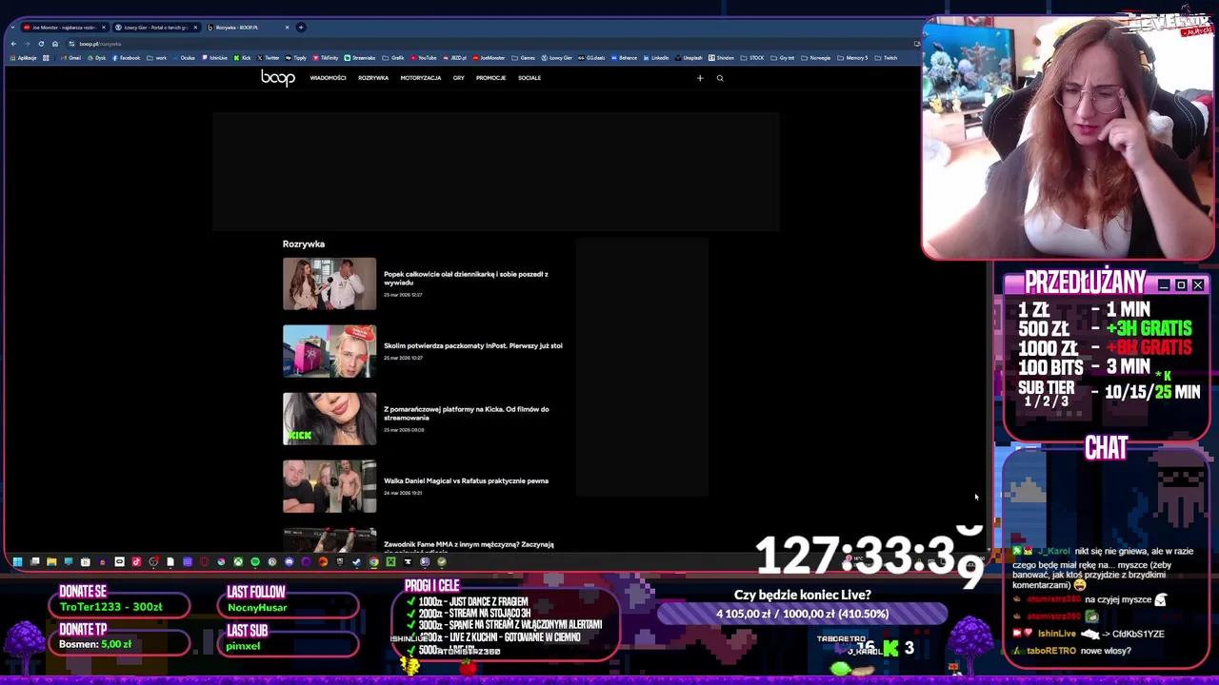Open the search icon in boop header

point(720,78)
